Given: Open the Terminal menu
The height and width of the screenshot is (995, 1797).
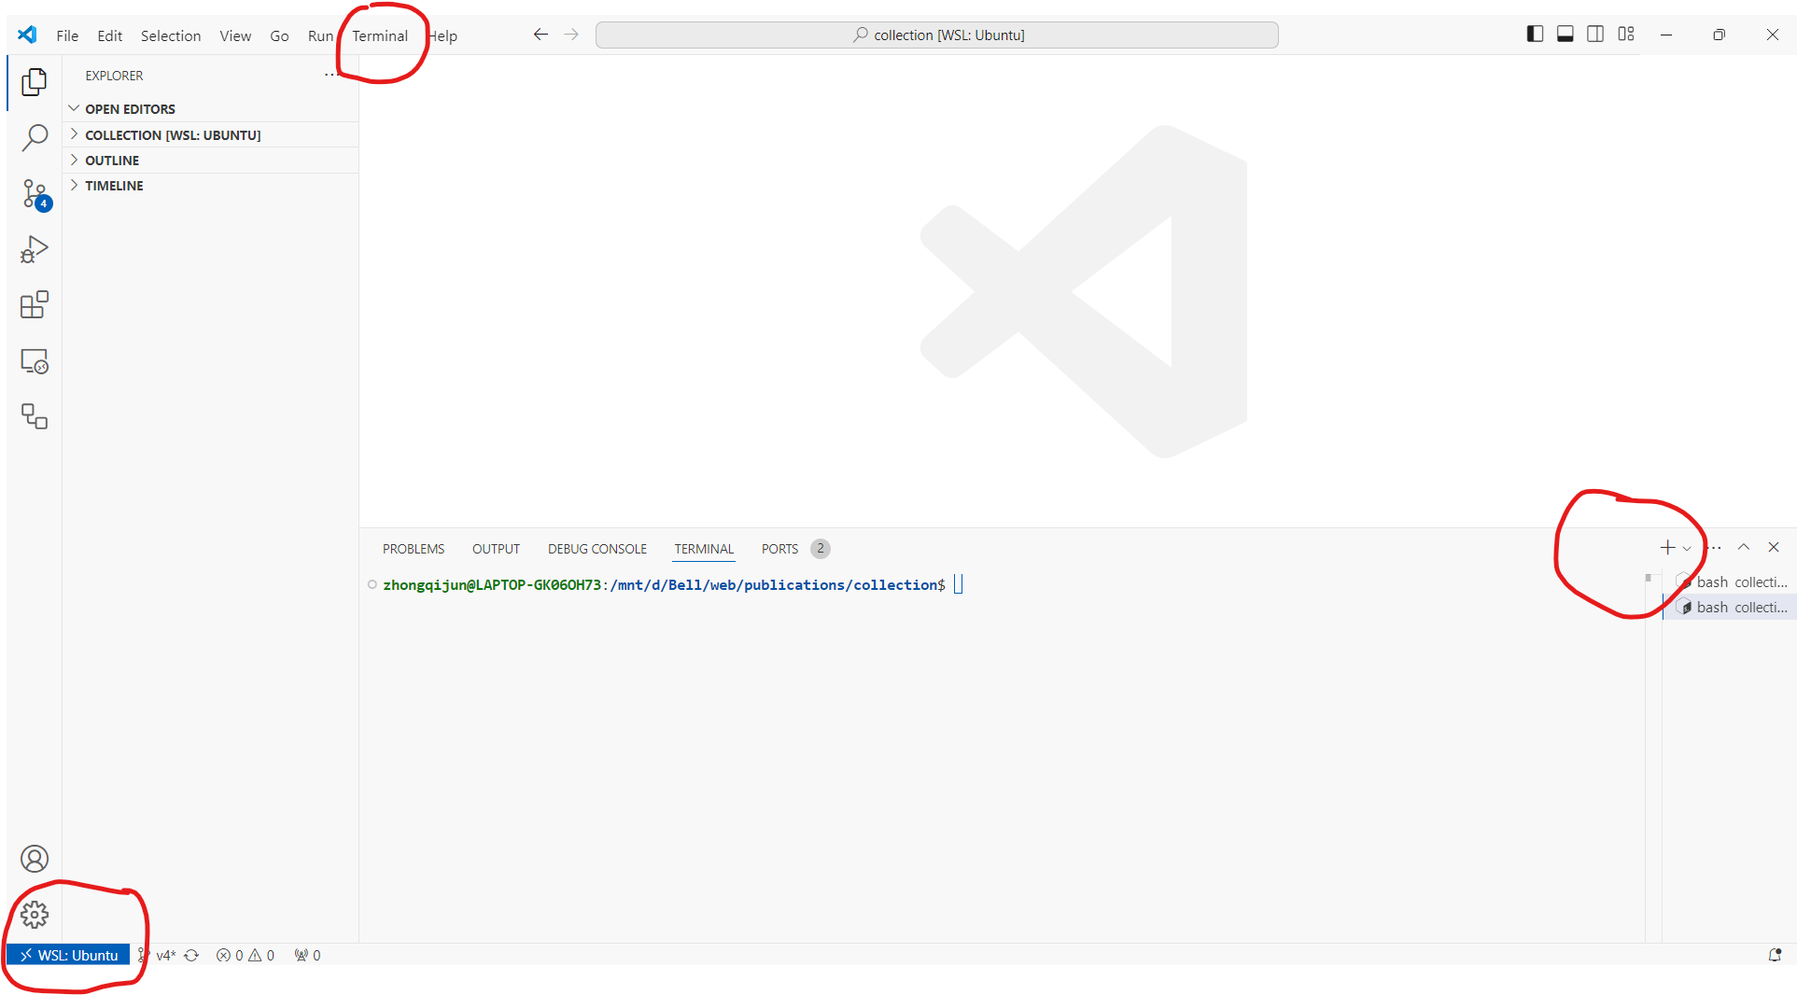Looking at the screenshot, I should coord(380,35).
